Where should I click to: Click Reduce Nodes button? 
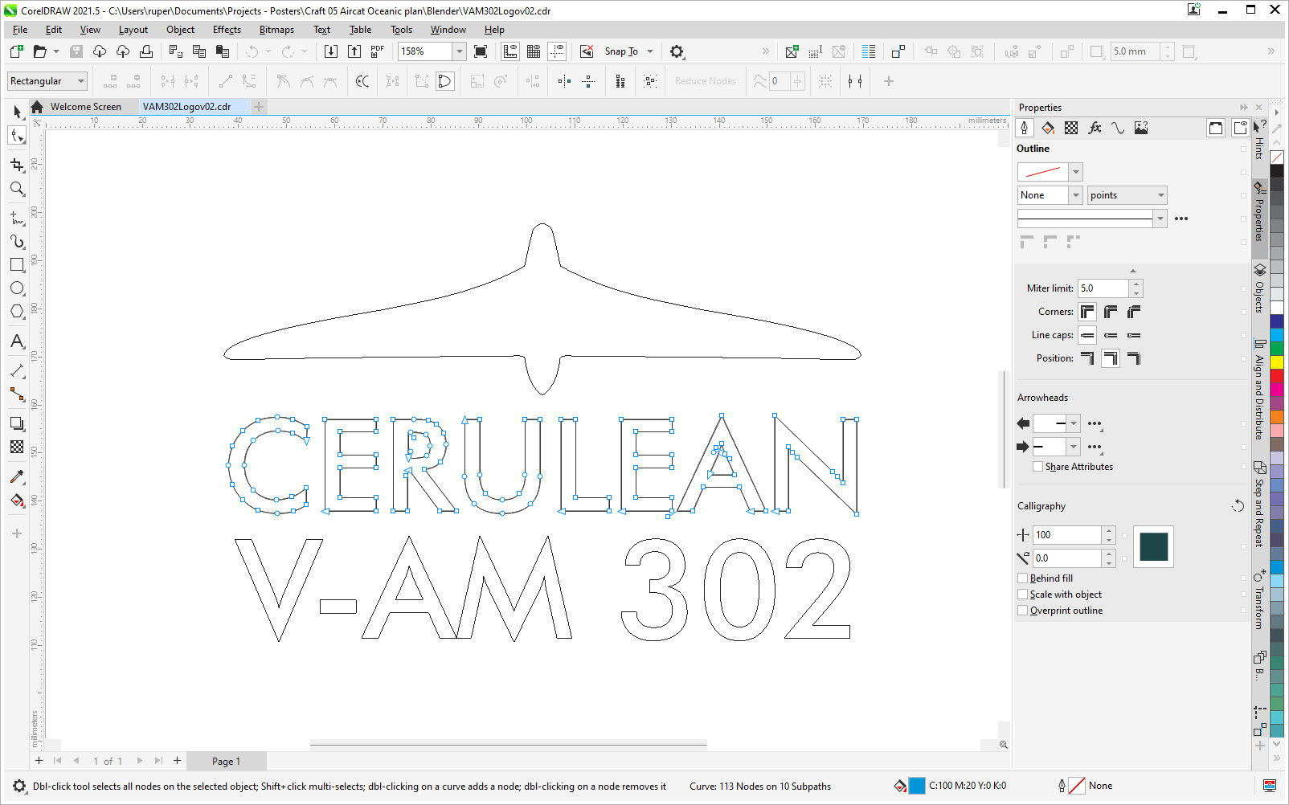706,81
